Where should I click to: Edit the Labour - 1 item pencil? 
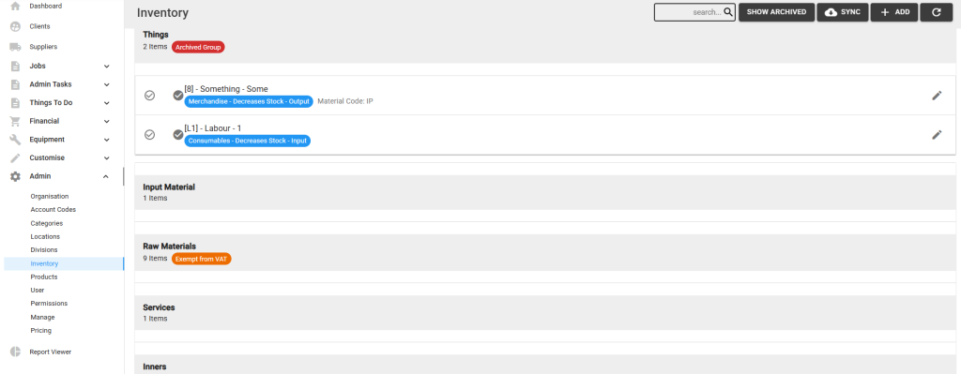coord(937,135)
